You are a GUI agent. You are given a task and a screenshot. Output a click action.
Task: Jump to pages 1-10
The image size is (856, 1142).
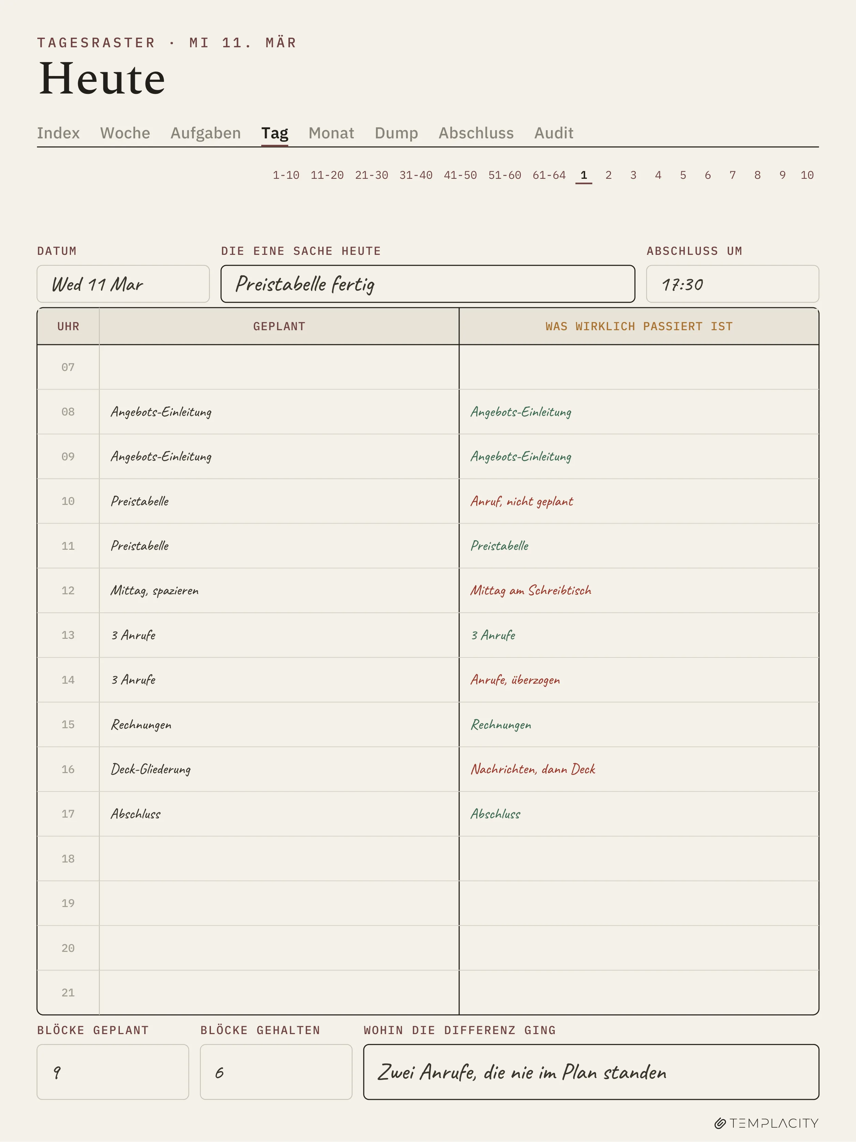(x=286, y=175)
